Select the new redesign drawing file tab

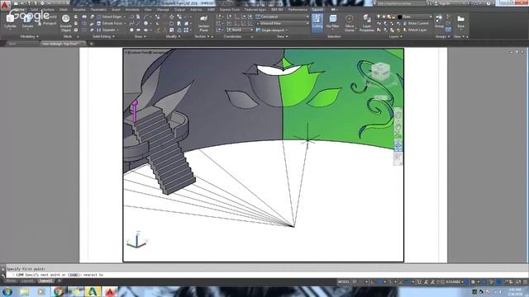tap(63, 44)
